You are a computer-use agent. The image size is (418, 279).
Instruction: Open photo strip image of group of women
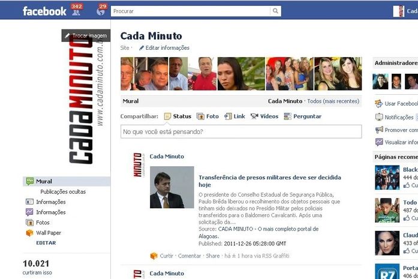[x=290, y=74]
